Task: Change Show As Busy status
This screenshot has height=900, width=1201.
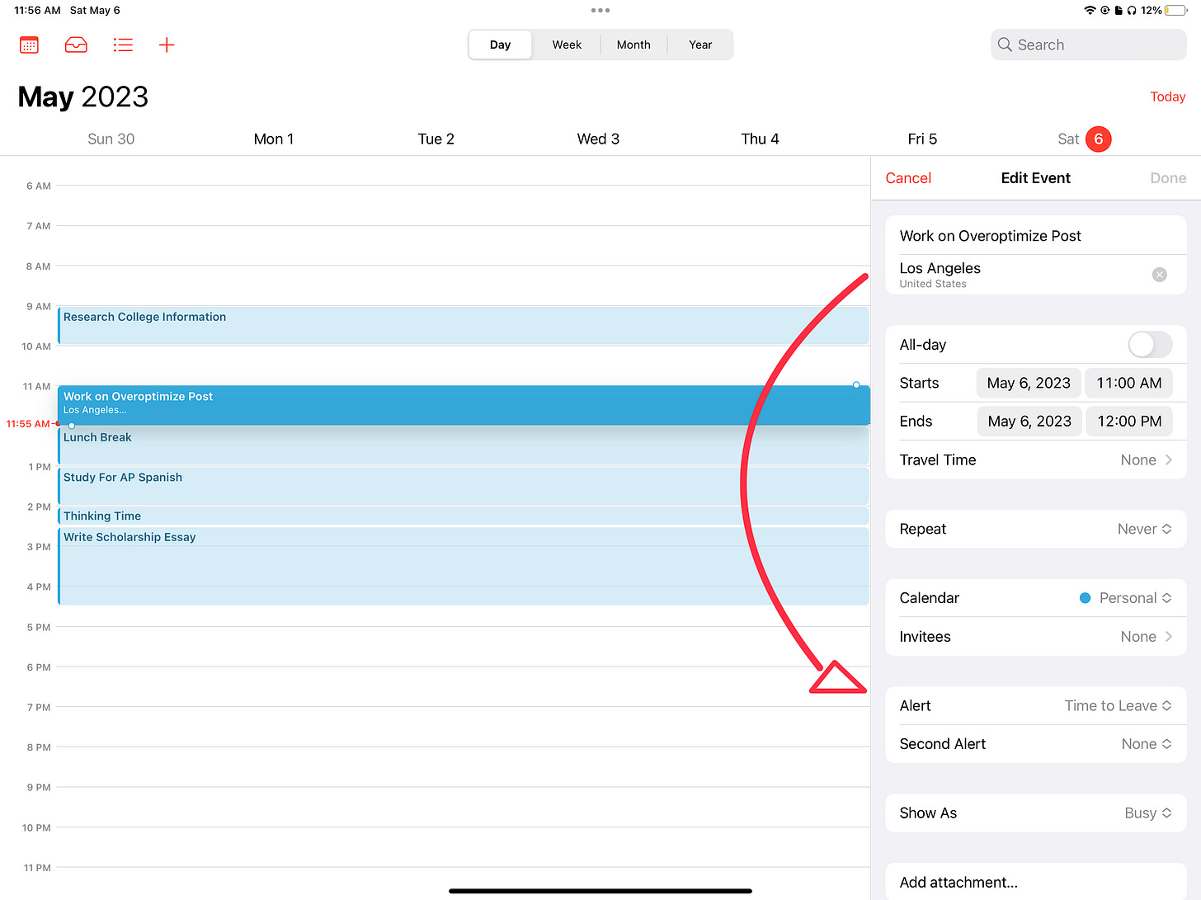Action: (x=1036, y=813)
